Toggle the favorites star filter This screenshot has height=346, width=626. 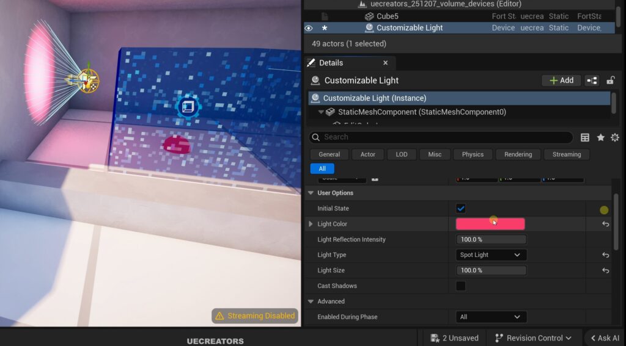(x=600, y=137)
